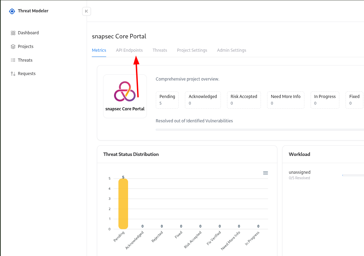The height and width of the screenshot is (256, 364).
Task: Click the Projects layers icon
Action: [13, 47]
